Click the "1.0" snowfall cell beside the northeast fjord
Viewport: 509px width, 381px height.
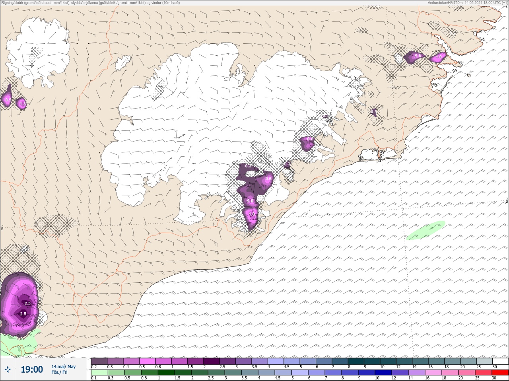point(439,57)
